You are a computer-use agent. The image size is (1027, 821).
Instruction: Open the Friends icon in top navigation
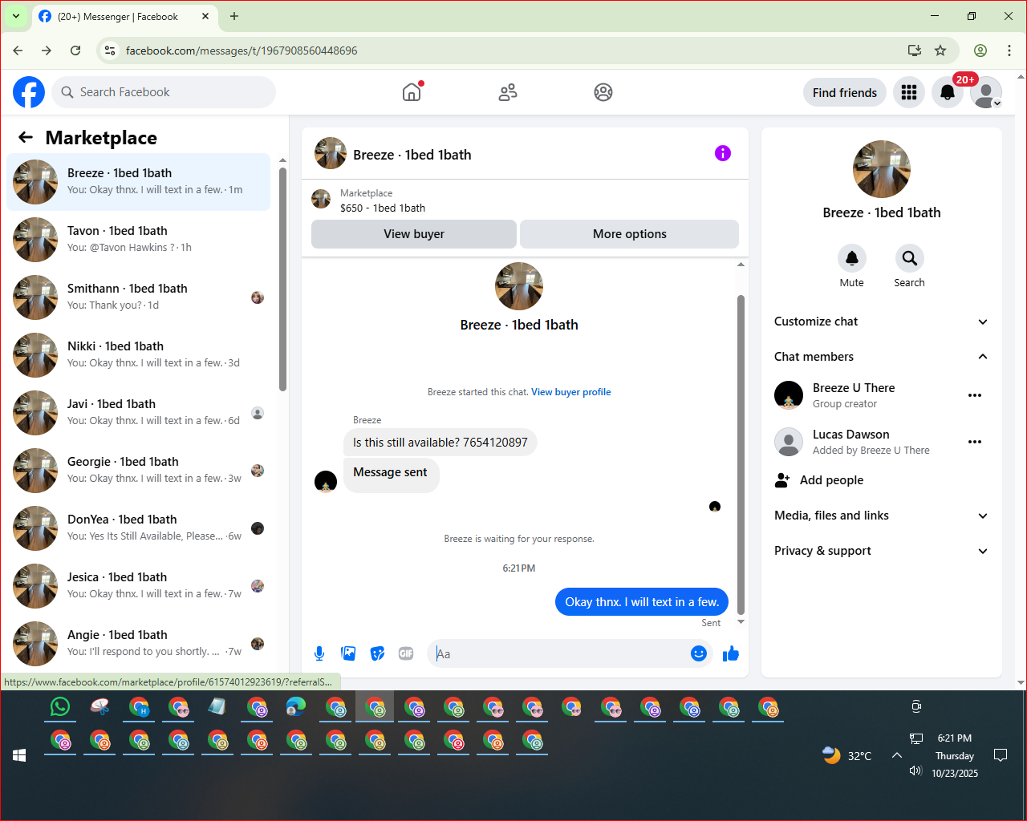tap(508, 92)
